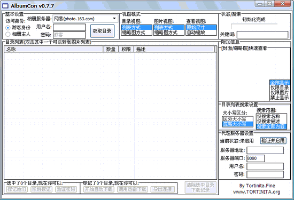The width and height of the screenshot is (294, 200).
Task: Click the 用户名 field in 基本设置
Action: point(69,27)
